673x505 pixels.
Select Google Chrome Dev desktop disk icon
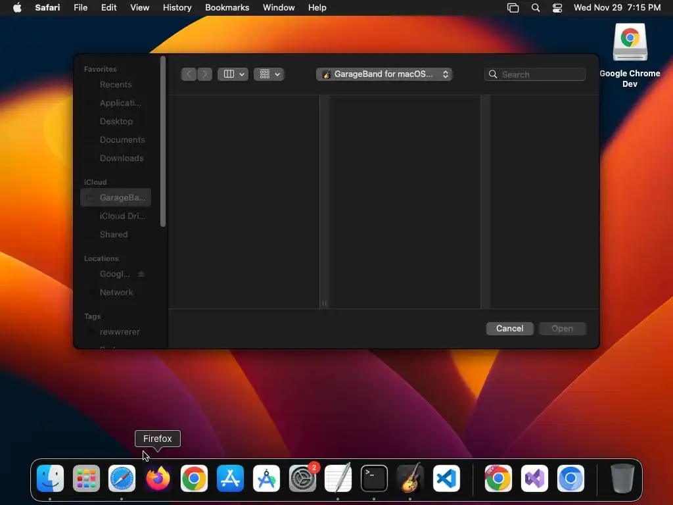pyautogui.click(x=630, y=43)
